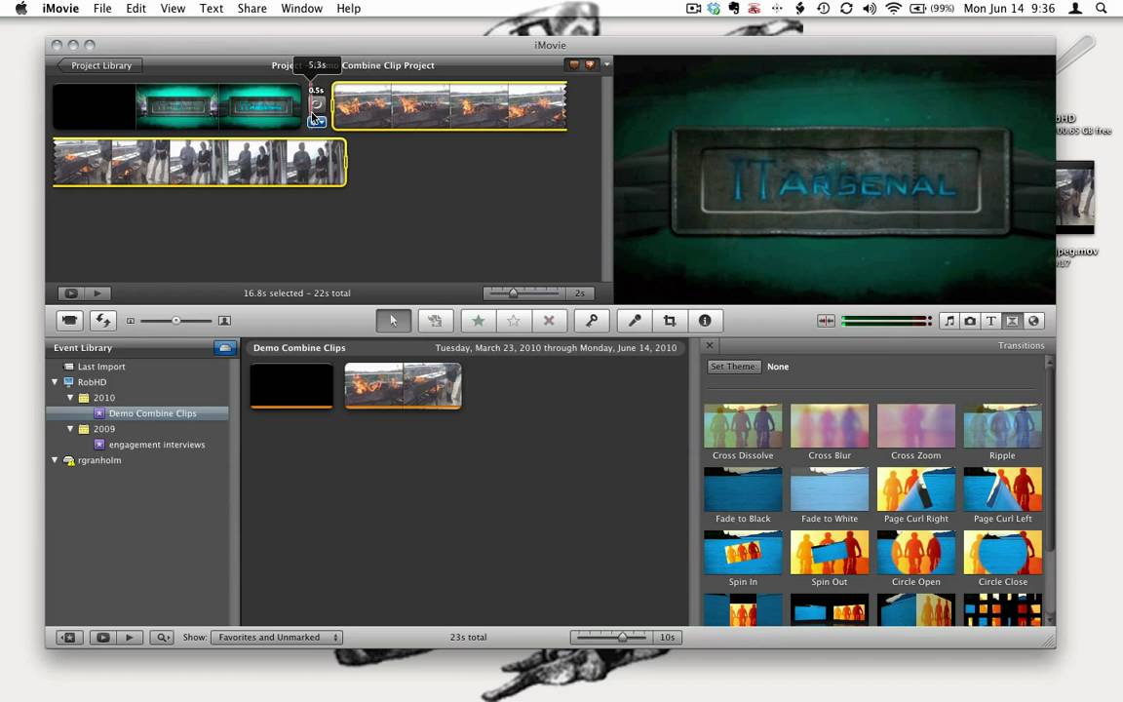Open music and sound effects browser

coord(949,321)
